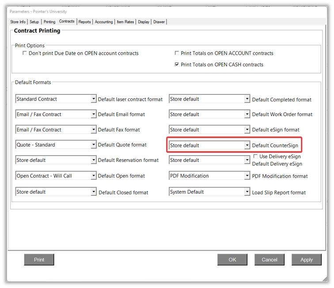Switch to the Store Info tab
334x288 pixels.
pos(18,22)
